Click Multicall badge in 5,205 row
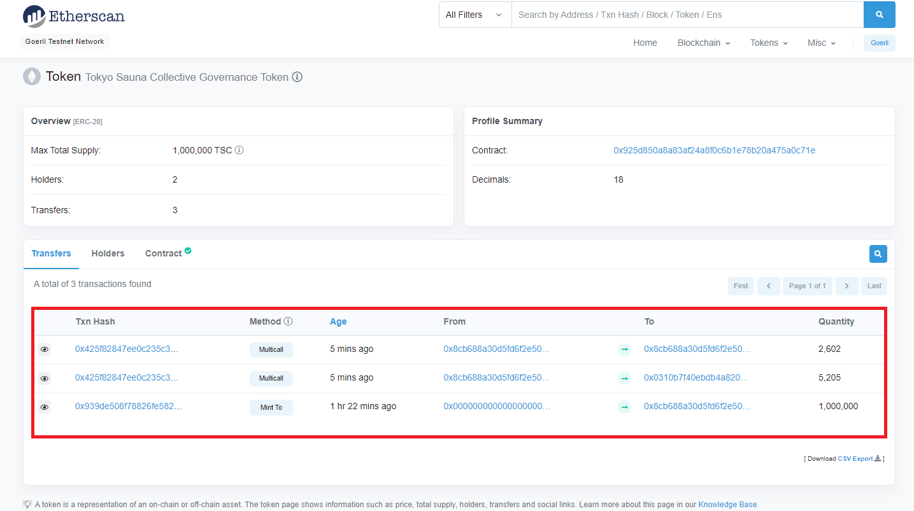This screenshot has height=511, width=914. (x=271, y=379)
